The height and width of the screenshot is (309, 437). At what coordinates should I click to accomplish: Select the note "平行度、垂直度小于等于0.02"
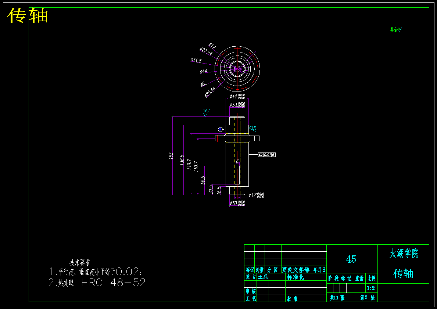coord(96,272)
